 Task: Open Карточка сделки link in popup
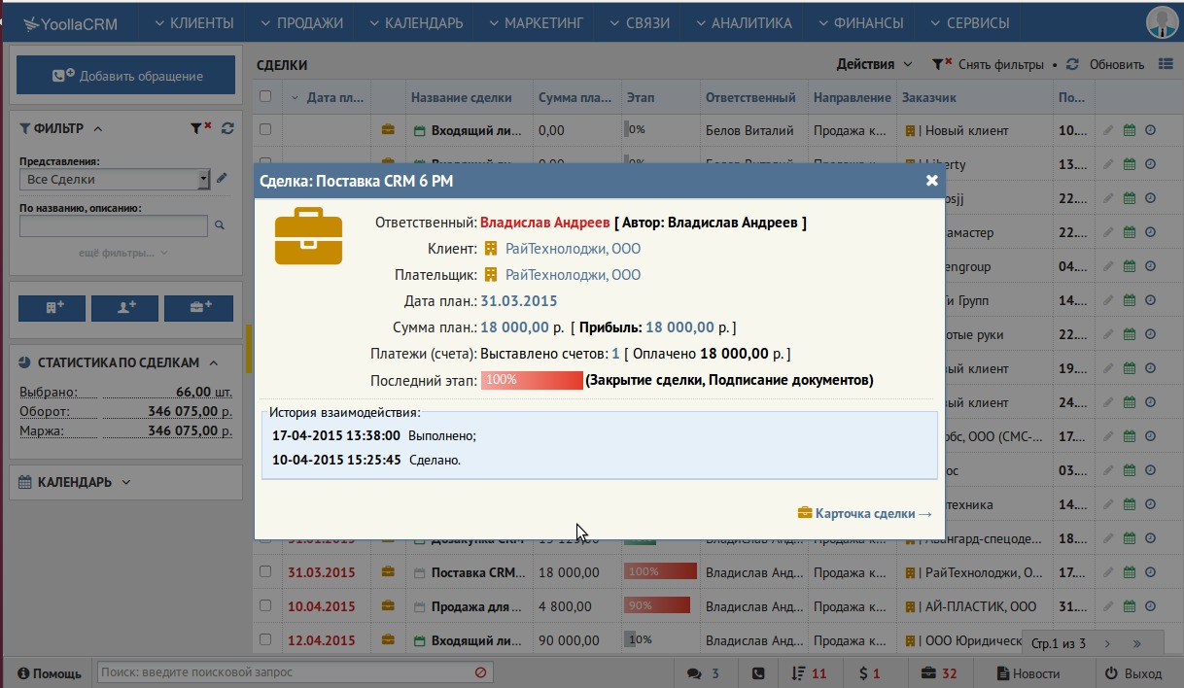[864, 513]
